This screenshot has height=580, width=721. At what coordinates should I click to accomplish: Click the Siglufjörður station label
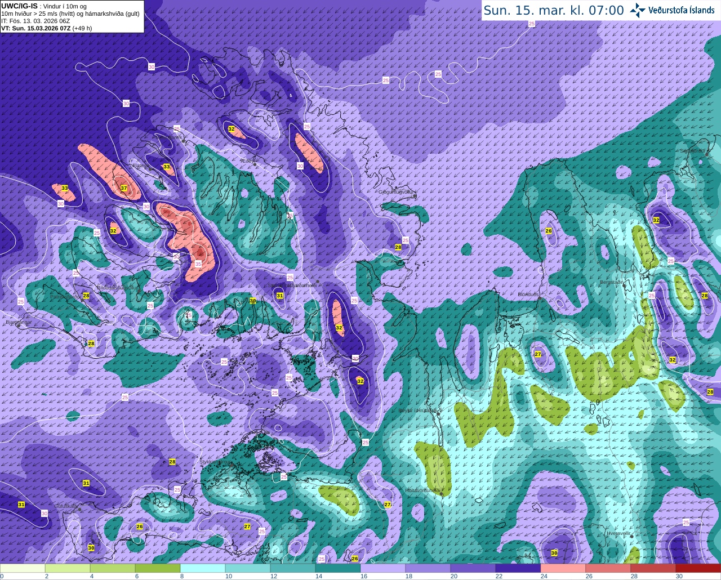click(692, 151)
